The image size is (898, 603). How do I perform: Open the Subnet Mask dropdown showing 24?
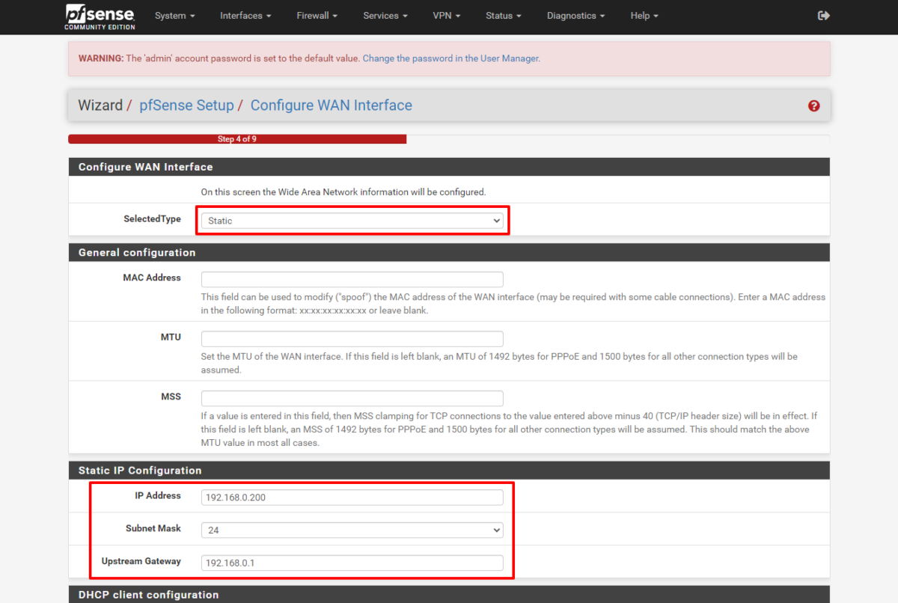pos(352,530)
